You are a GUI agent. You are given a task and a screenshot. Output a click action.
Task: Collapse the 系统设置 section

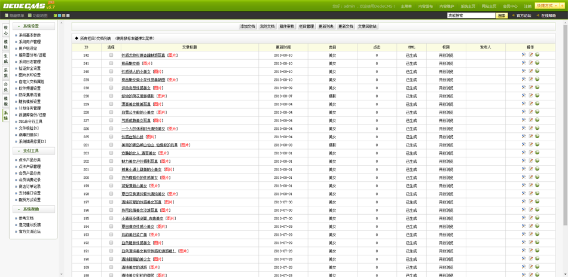click(19, 26)
